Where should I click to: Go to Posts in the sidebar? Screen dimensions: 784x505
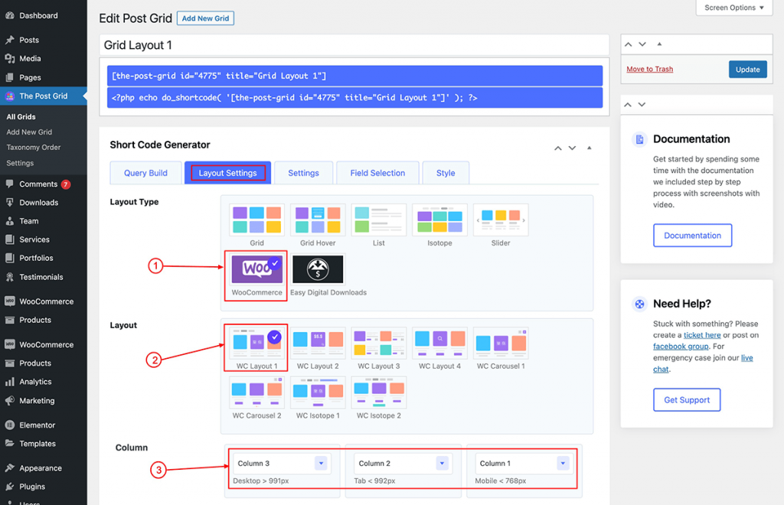pyautogui.click(x=29, y=40)
